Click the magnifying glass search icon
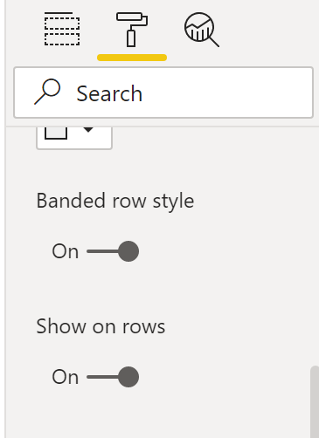Screen dimensions: 319x438 (x=47, y=92)
